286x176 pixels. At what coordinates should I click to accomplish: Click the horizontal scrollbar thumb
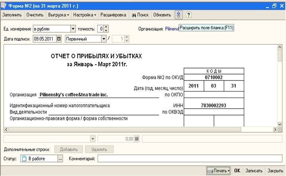pos(125,130)
